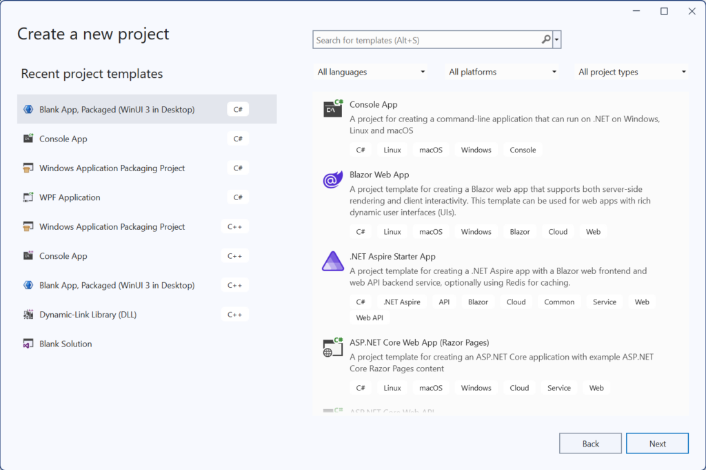
Task: Choose the Blazor Web App template title
Action: (379, 175)
